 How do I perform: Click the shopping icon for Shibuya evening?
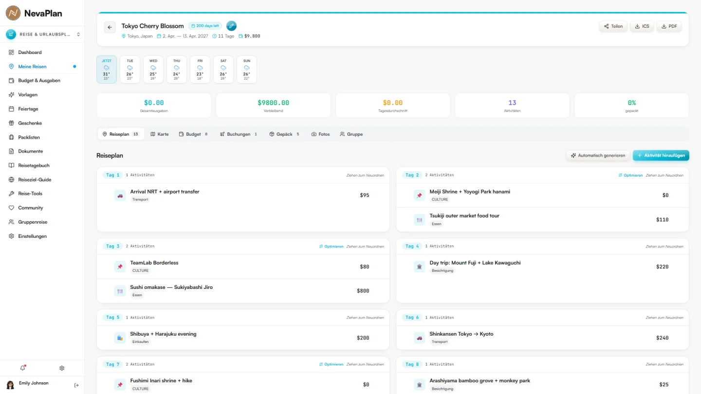120,338
